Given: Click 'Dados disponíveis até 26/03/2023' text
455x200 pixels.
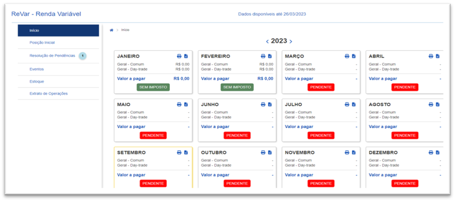Looking at the screenshot, I should click(x=272, y=14).
